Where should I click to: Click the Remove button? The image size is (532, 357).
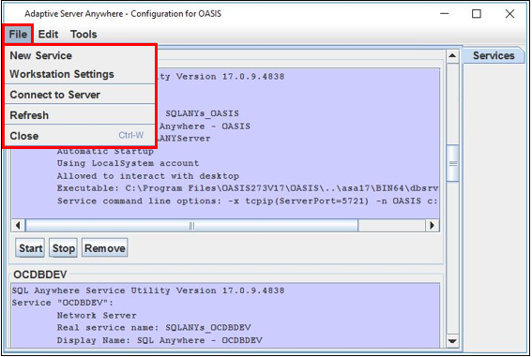coord(105,248)
